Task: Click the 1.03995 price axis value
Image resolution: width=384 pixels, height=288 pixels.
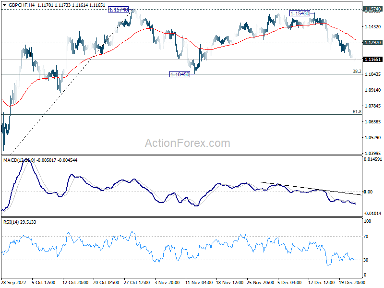Action: (x=372, y=153)
